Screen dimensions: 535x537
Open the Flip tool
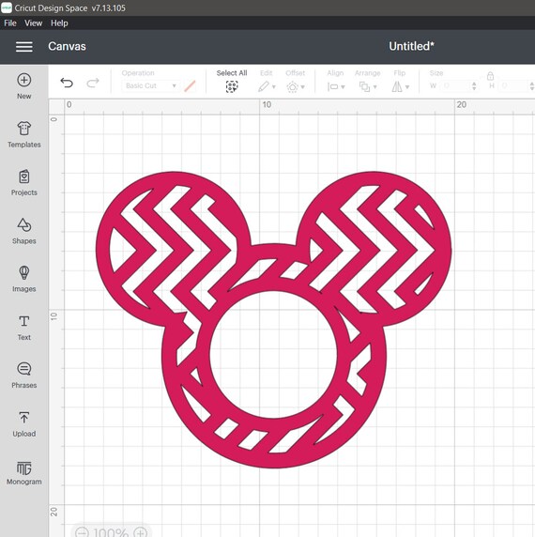coord(397,86)
